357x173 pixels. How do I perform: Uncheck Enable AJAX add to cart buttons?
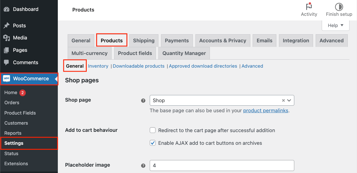pos(153,143)
